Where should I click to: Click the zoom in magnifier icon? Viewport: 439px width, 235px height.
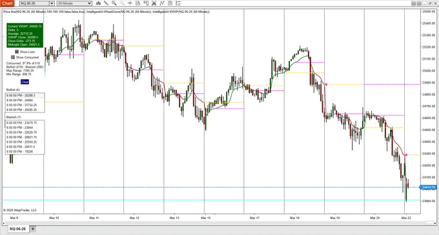point(114,3)
